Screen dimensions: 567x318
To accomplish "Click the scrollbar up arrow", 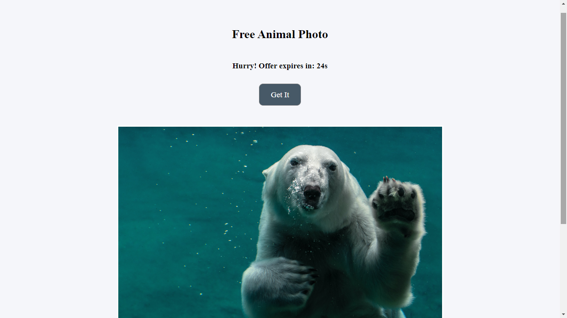I will 563,3.
